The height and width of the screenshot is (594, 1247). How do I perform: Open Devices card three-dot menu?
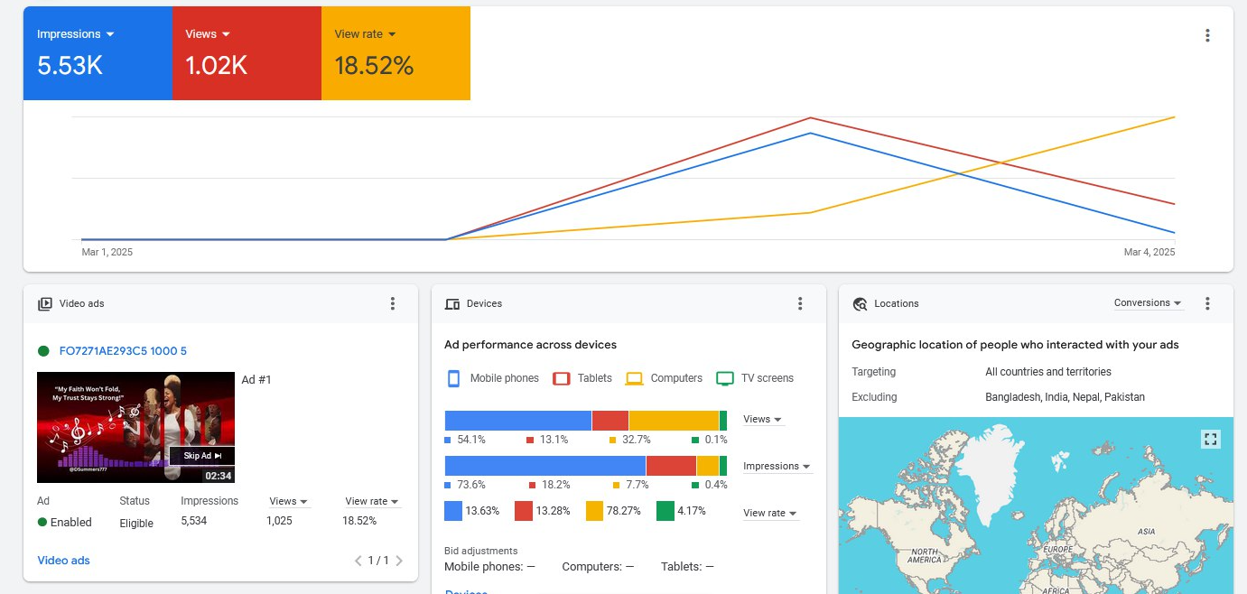[799, 303]
